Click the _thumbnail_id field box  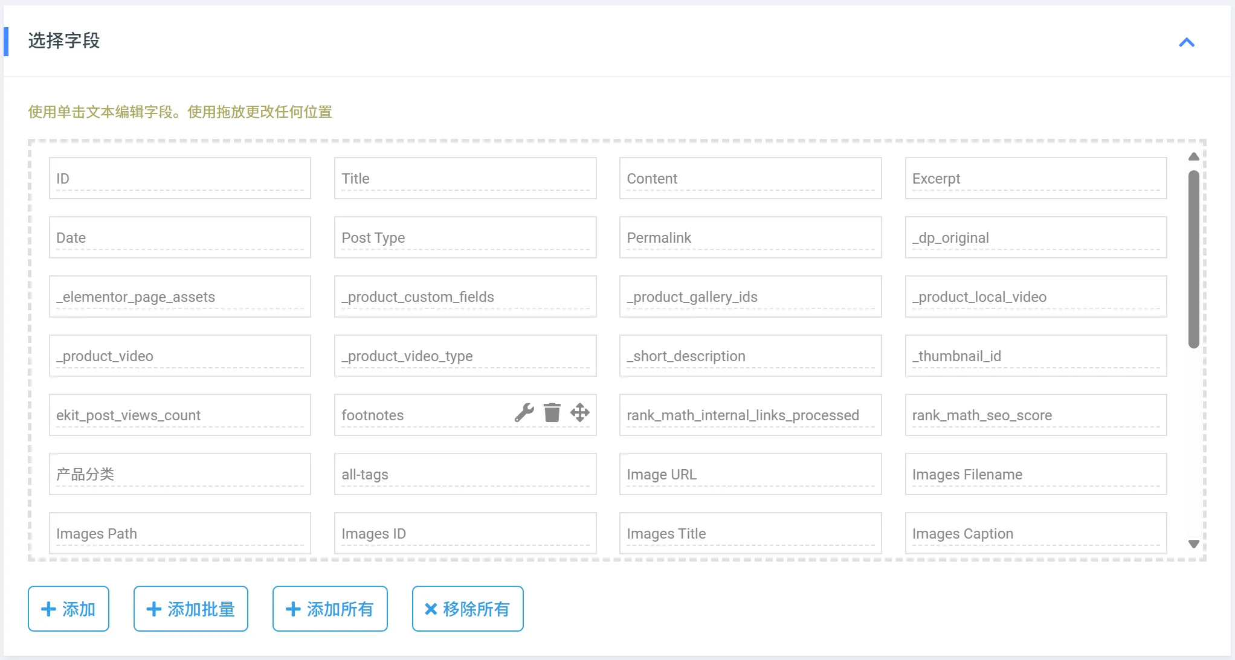pos(1036,356)
